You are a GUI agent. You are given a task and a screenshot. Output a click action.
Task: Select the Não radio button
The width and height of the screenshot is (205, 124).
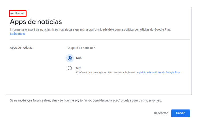coord(70,58)
